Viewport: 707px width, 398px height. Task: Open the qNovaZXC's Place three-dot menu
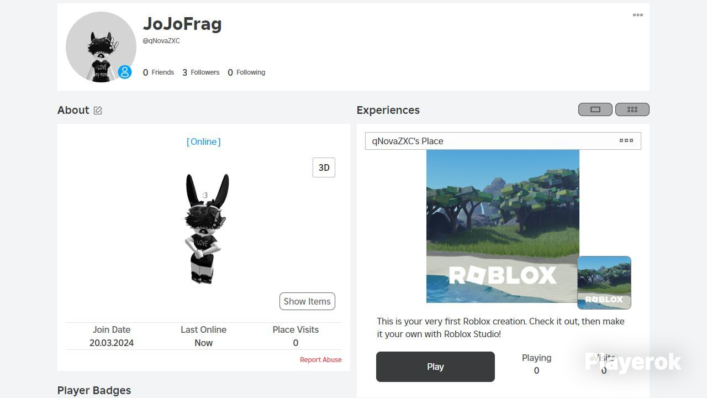click(x=626, y=140)
